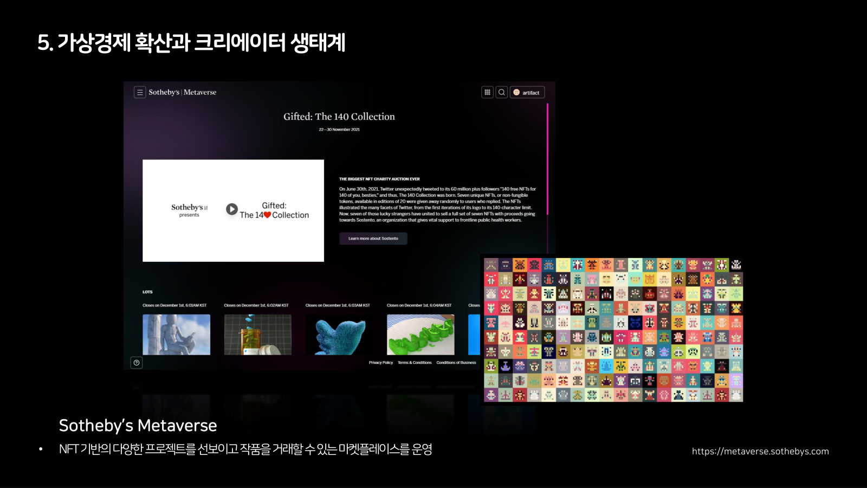Click 'Closes on December 1st, 6:01AM KST' text
Image resolution: width=867 pixels, height=488 pixels.
pos(174,305)
